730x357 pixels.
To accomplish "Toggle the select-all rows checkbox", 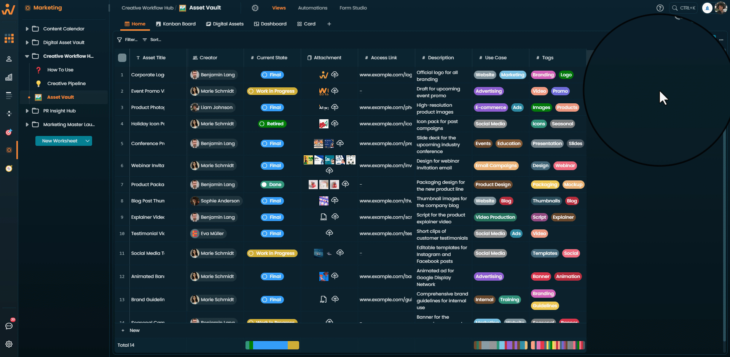I will point(122,58).
